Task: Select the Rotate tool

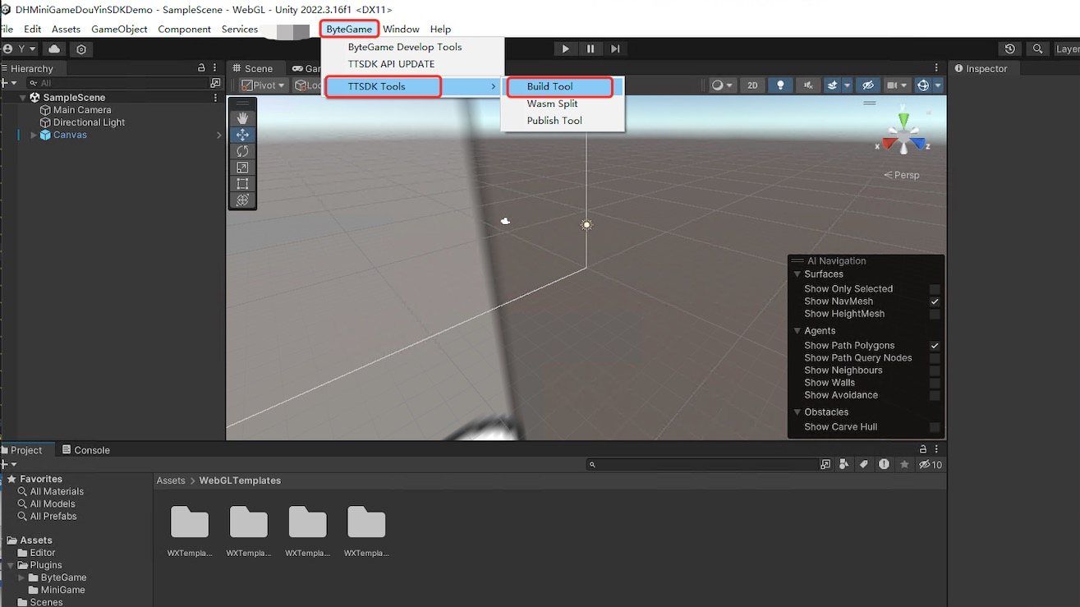Action: 242,151
